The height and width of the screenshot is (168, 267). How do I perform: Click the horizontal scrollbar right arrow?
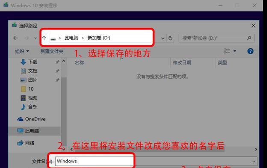256,149
